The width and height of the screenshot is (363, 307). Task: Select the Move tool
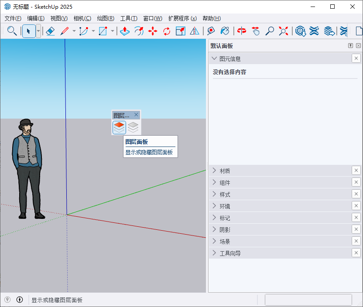pos(153,31)
